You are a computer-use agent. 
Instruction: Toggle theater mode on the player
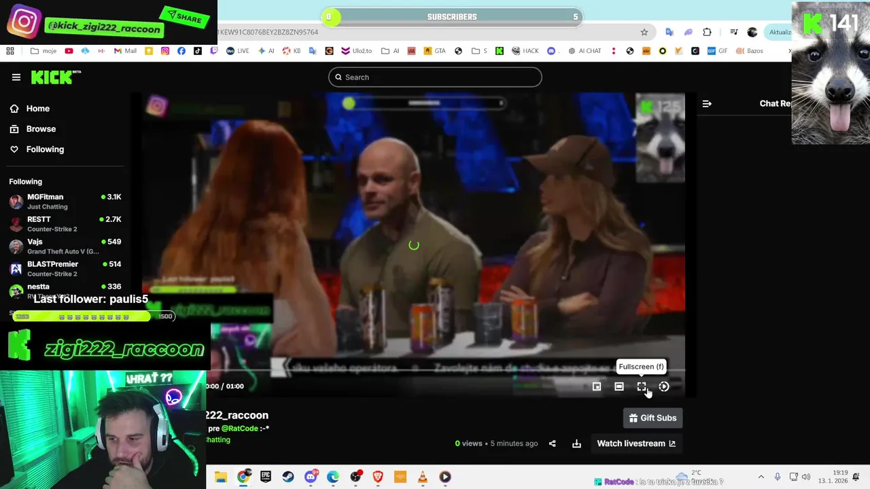(x=619, y=386)
